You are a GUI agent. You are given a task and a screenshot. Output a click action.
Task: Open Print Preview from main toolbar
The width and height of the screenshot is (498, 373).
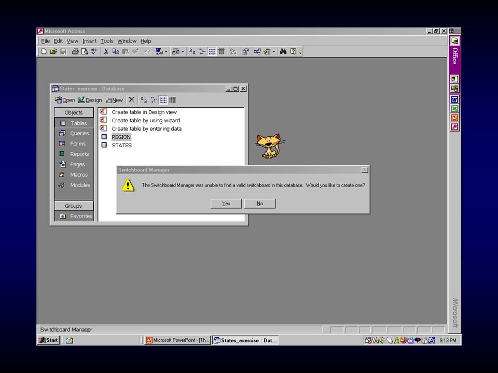85,51
